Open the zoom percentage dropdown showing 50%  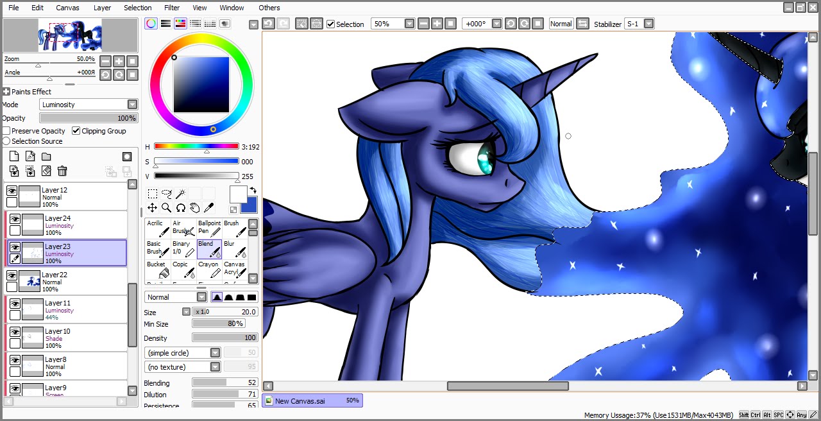tap(393, 24)
